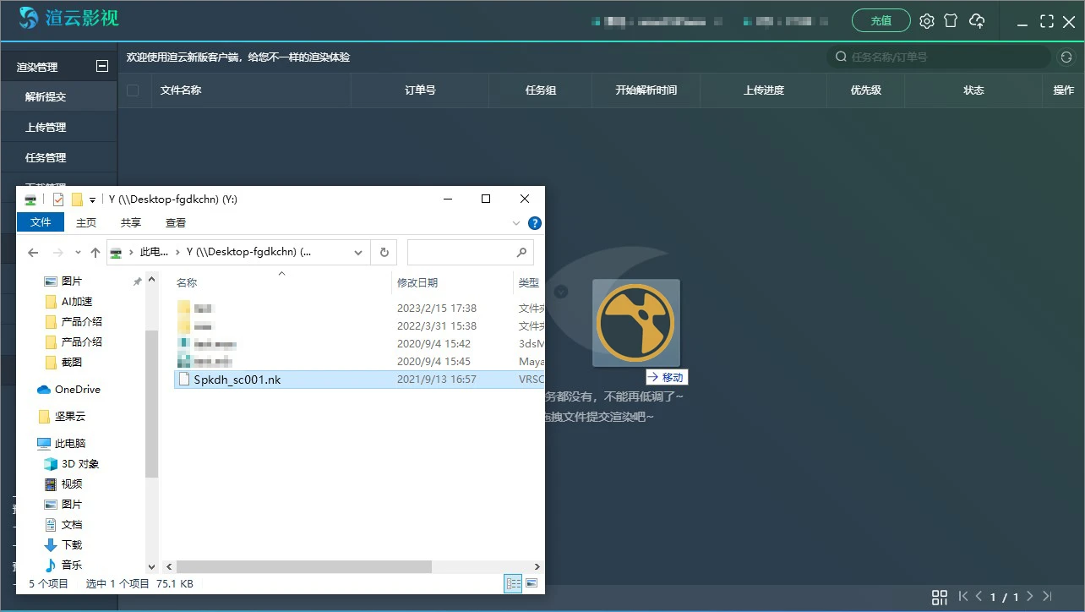Click the 渲云影视 logo
Viewport: 1085px width, 612px height.
tap(69, 18)
